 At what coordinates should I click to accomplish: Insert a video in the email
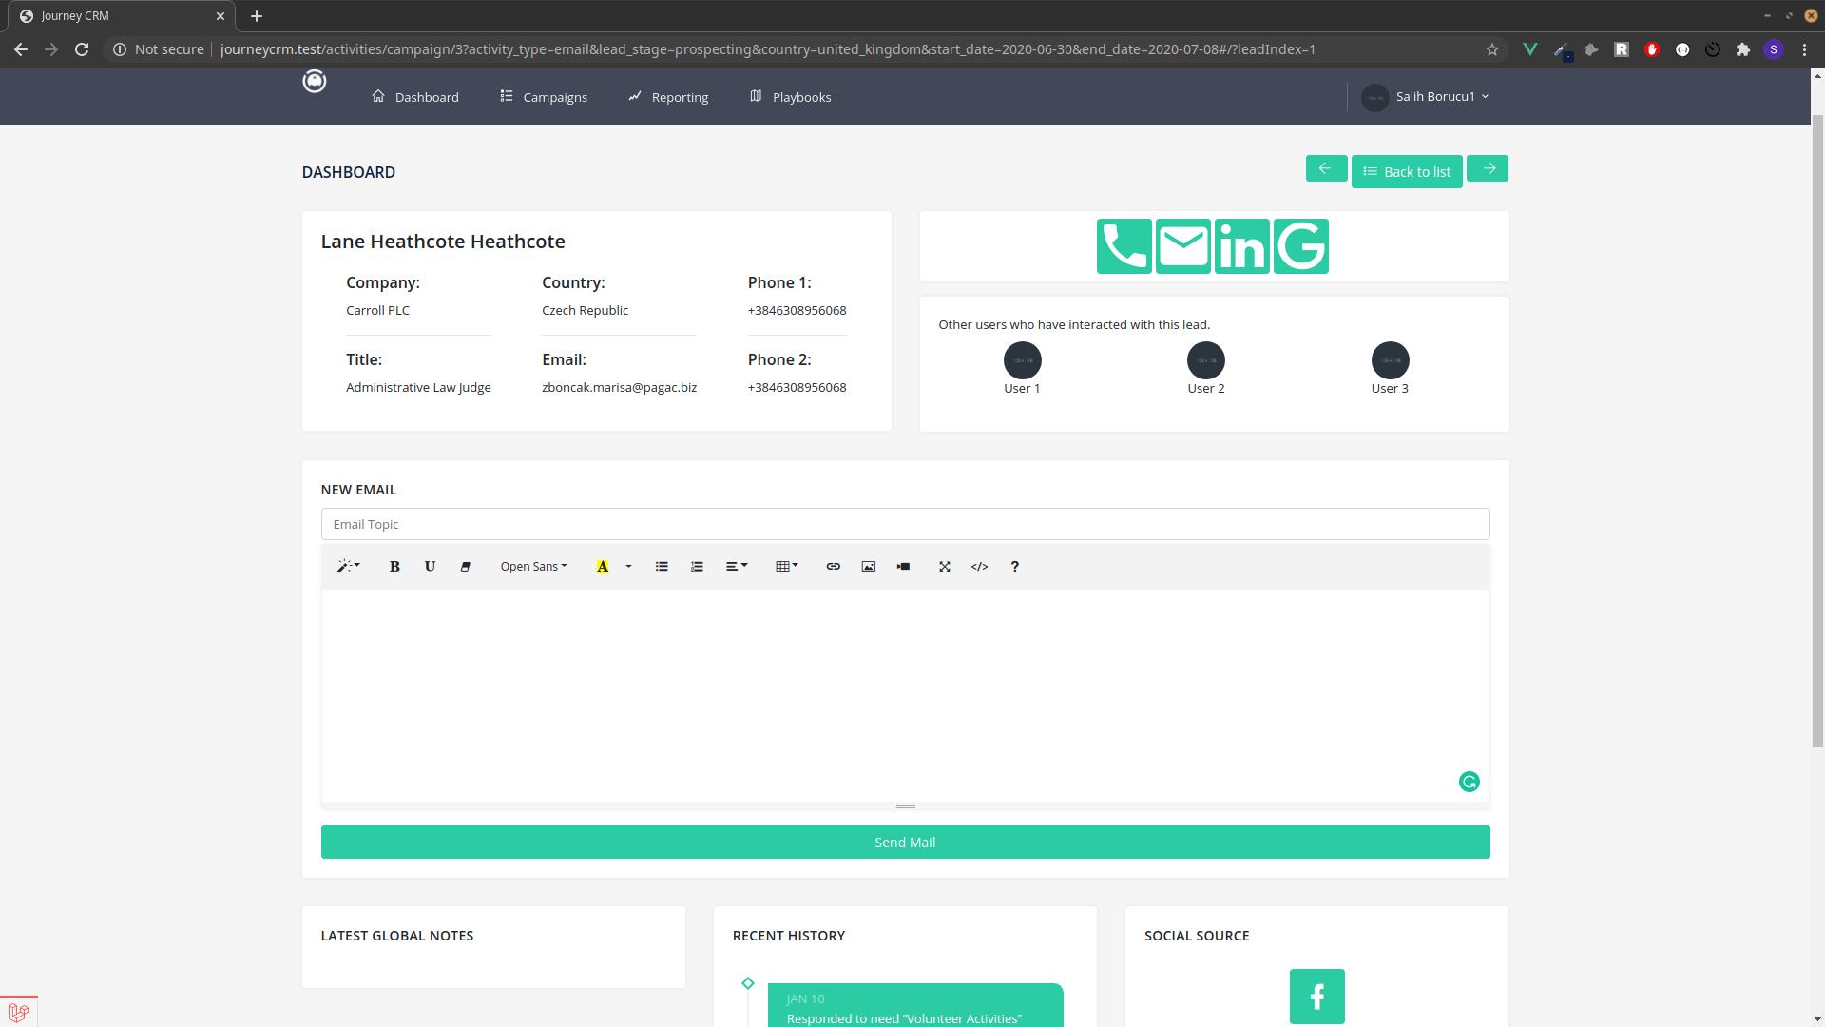(903, 567)
